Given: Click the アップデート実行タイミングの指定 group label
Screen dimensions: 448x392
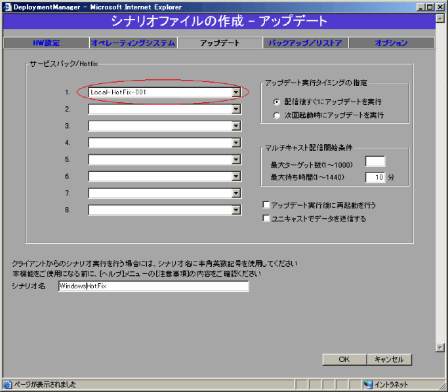Looking at the screenshot, I should pyautogui.click(x=316, y=83).
